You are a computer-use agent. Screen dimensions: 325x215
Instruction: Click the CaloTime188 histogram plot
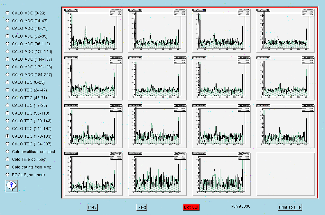157,126
